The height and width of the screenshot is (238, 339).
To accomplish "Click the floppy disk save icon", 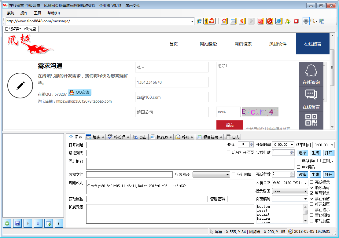I will 17,223.
